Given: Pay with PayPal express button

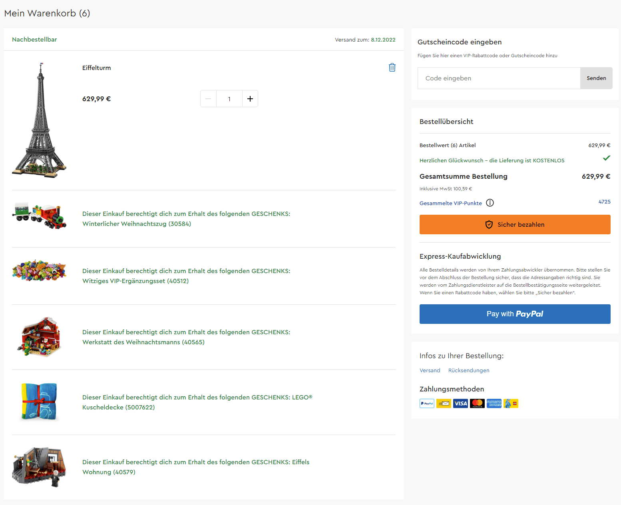Looking at the screenshot, I should pyautogui.click(x=515, y=314).
